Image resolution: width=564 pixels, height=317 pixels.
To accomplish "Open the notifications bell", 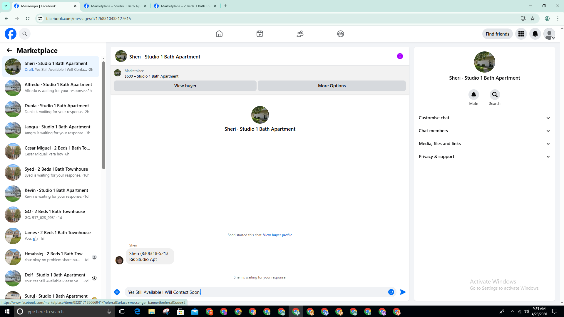I will click(535, 34).
